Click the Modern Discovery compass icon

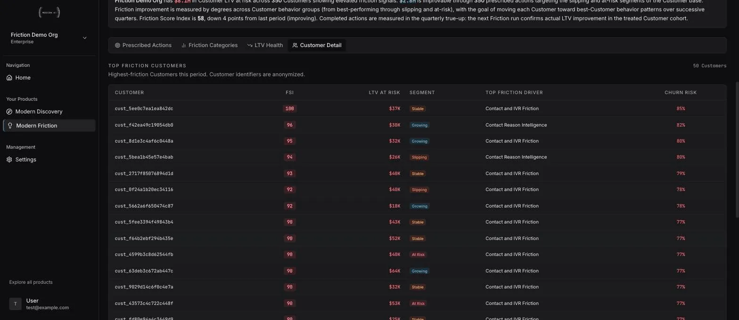click(x=9, y=112)
